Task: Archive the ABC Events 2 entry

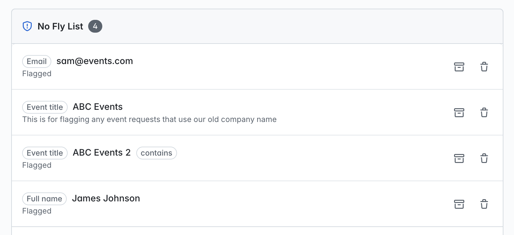Action: click(x=459, y=158)
